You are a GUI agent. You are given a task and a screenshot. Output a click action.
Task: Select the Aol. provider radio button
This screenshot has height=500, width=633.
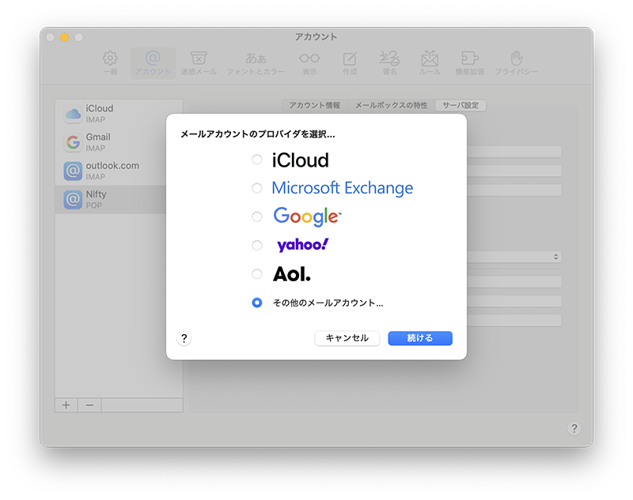(x=256, y=274)
